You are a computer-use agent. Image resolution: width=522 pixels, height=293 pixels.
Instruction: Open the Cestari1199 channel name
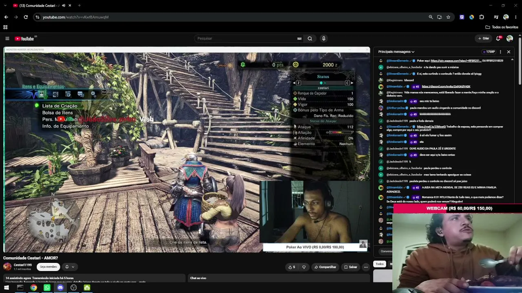coord(23,265)
